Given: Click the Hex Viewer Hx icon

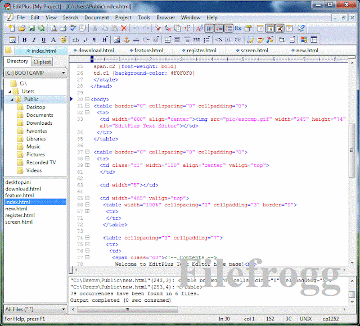Looking at the screenshot, I should pyautogui.click(x=238, y=28).
